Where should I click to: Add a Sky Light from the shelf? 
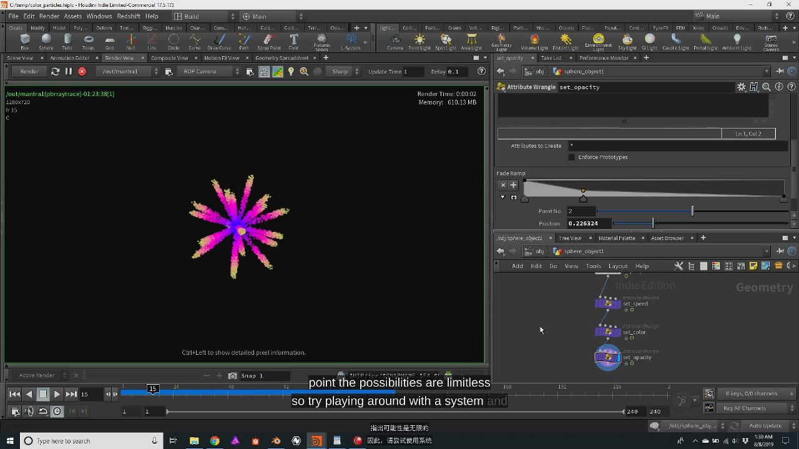point(627,42)
